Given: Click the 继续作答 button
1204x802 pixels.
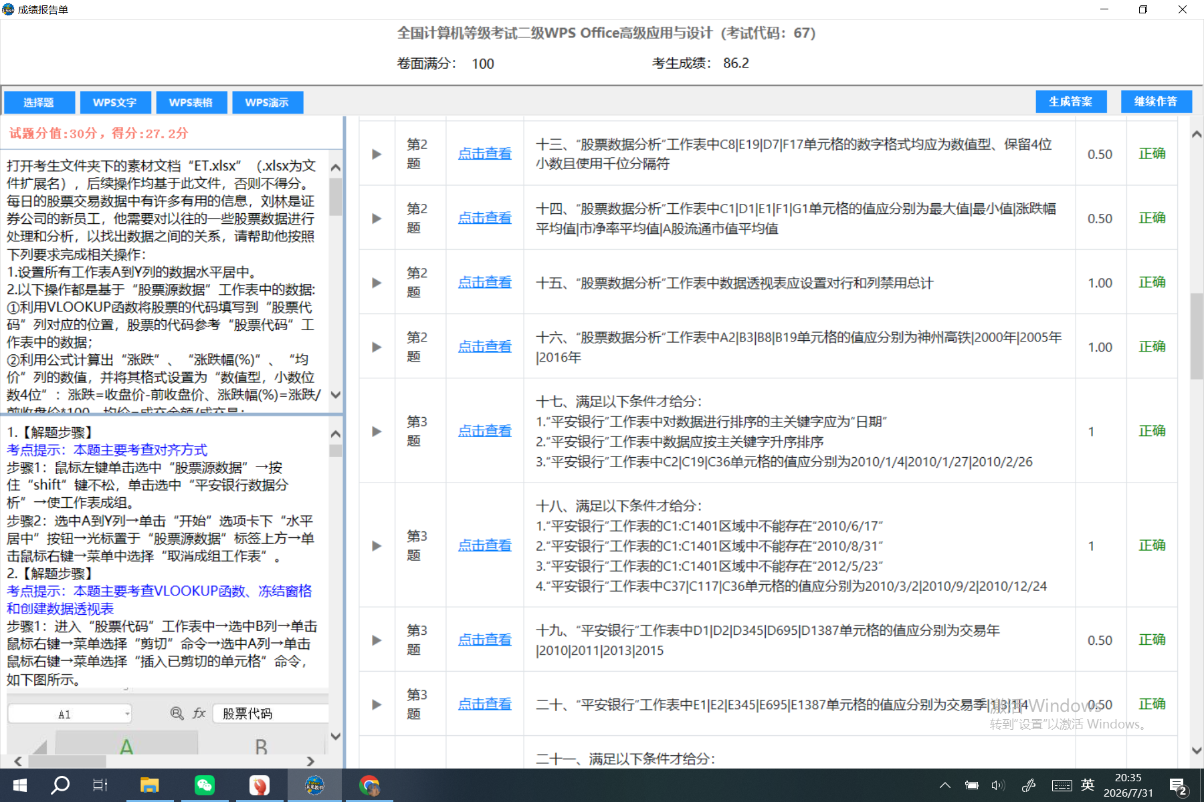Looking at the screenshot, I should point(1157,102).
